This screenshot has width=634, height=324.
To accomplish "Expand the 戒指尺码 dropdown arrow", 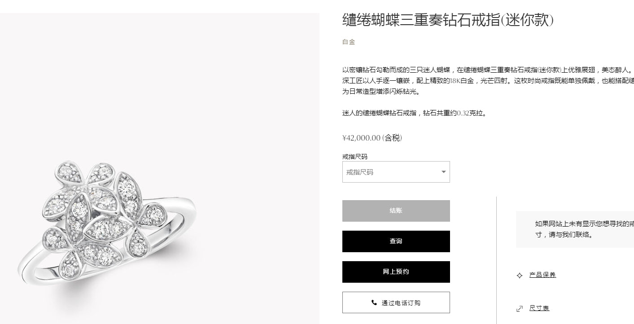I will 443,172.
